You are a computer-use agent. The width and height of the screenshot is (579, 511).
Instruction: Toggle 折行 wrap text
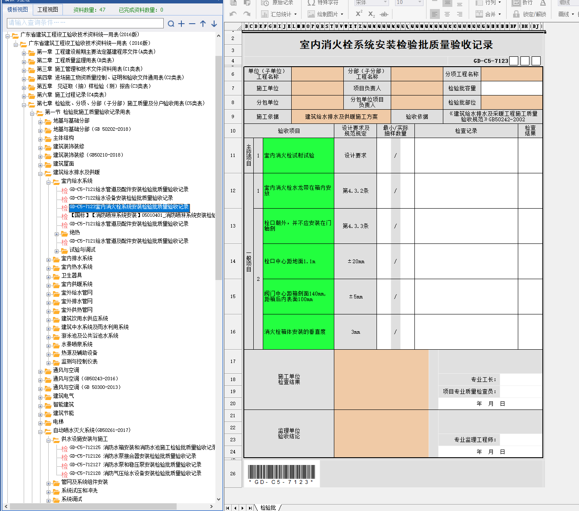point(522,3)
